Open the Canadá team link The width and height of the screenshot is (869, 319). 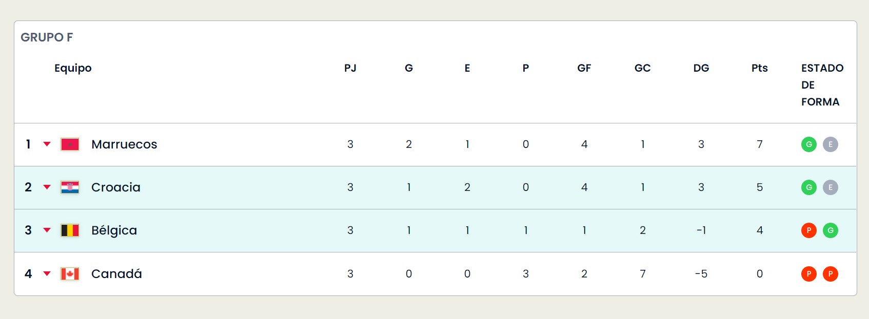(116, 274)
